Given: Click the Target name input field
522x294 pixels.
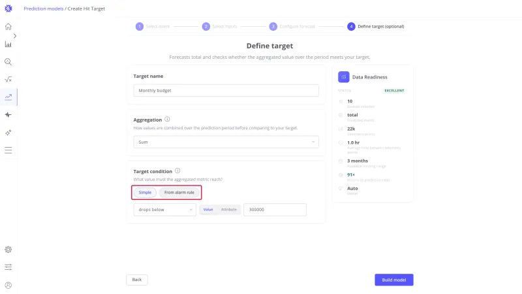Looking at the screenshot, I should click(x=226, y=90).
